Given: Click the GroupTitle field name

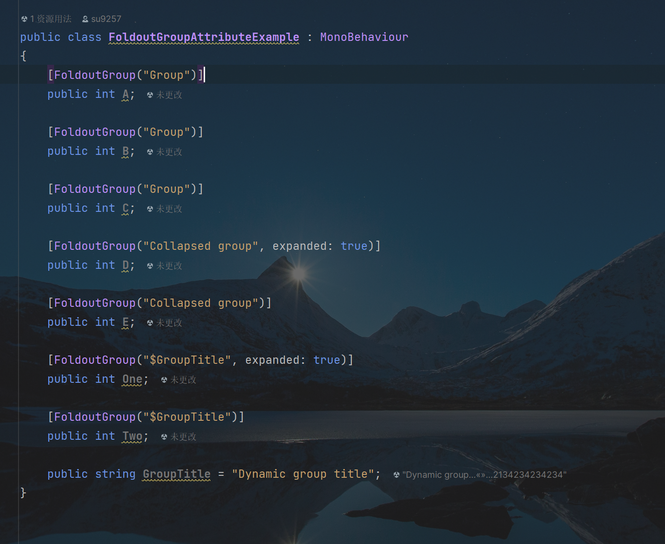Looking at the screenshot, I should tap(176, 474).
